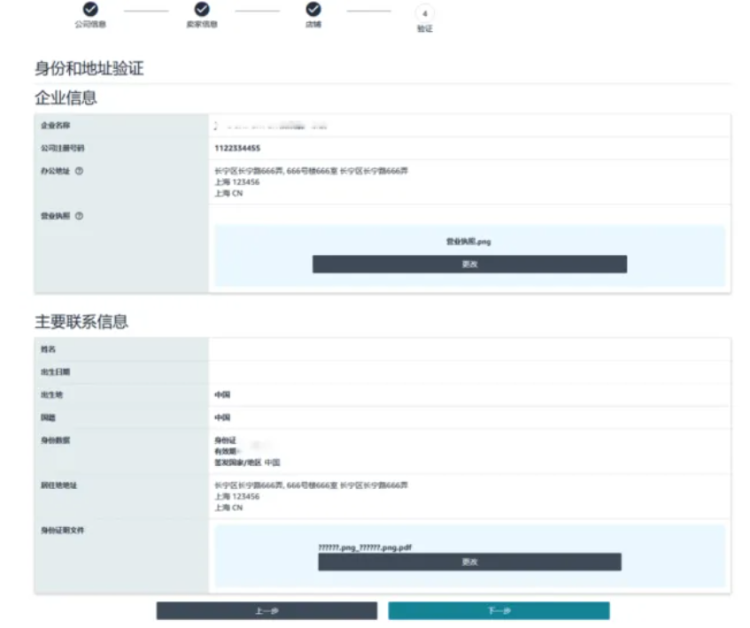Select the uploaded 营业执照.png file name

[468, 241]
